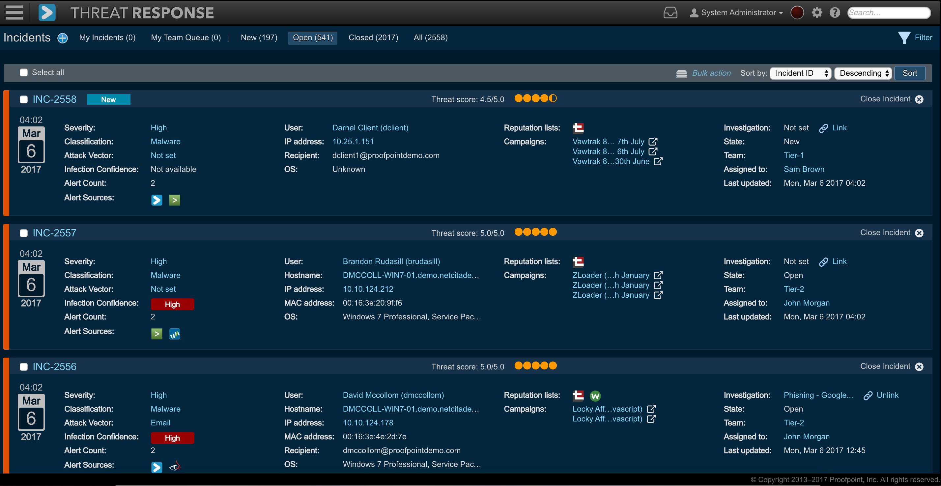Open Tier-1 team link in INC-2558
This screenshot has width=941, height=486.
[793, 155]
